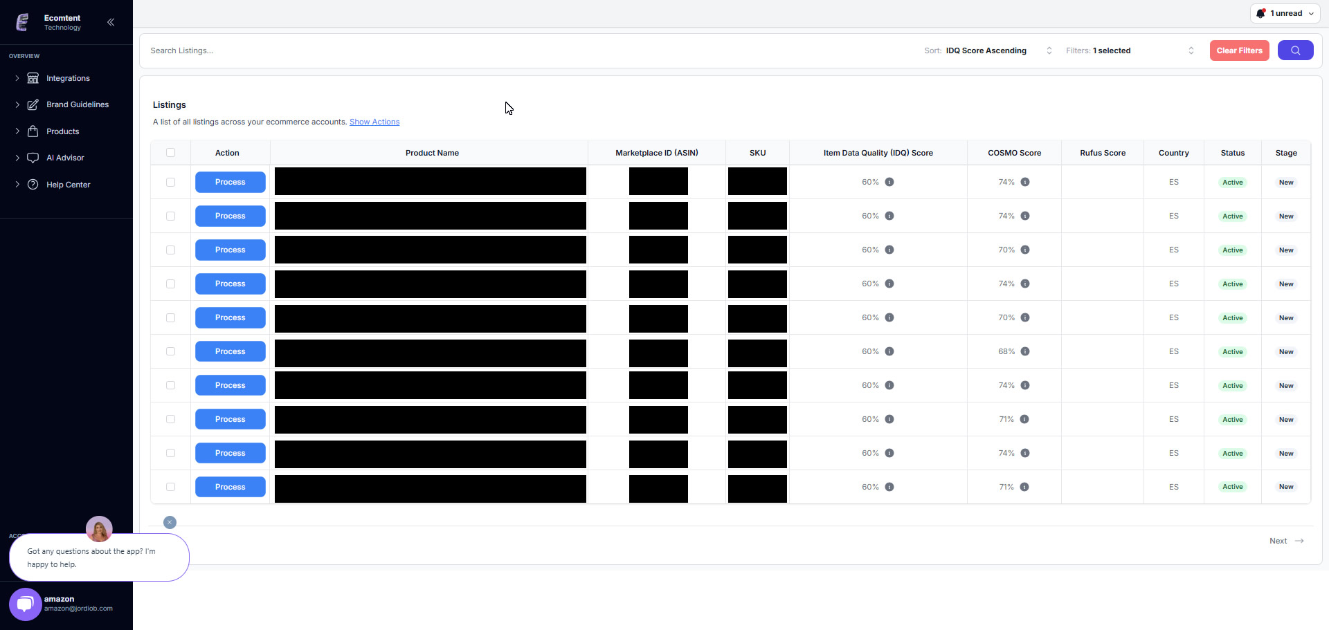Go to Next page
Viewport: 1329px width, 630px height.
click(x=1287, y=541)
